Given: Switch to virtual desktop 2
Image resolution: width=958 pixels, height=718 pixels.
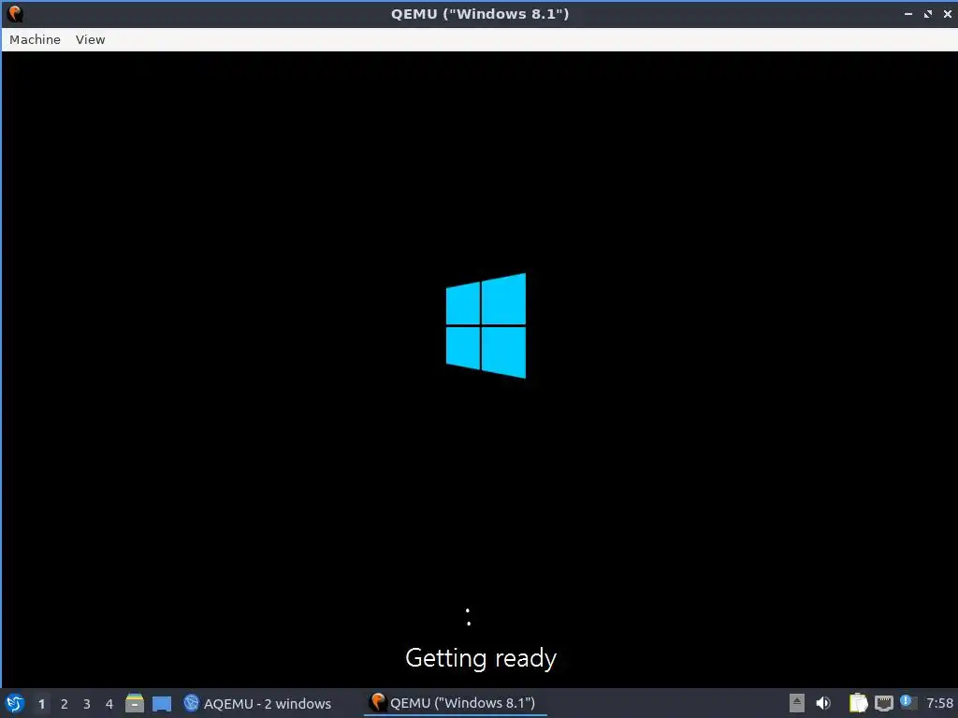Looking at the screenshot, I should click(65, 704).
